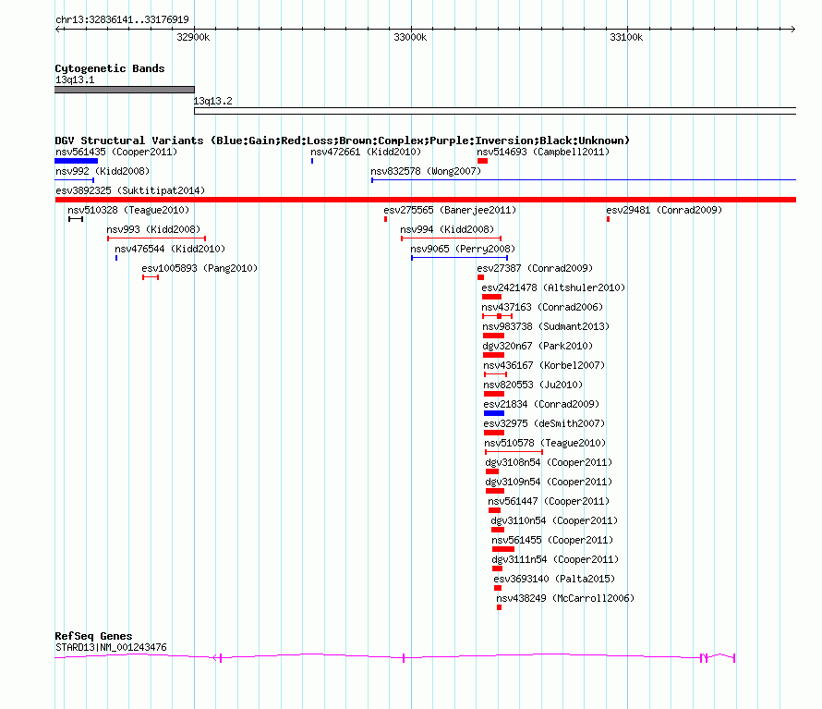Click the left arrow at ruler start

click(x=57, y=30)
